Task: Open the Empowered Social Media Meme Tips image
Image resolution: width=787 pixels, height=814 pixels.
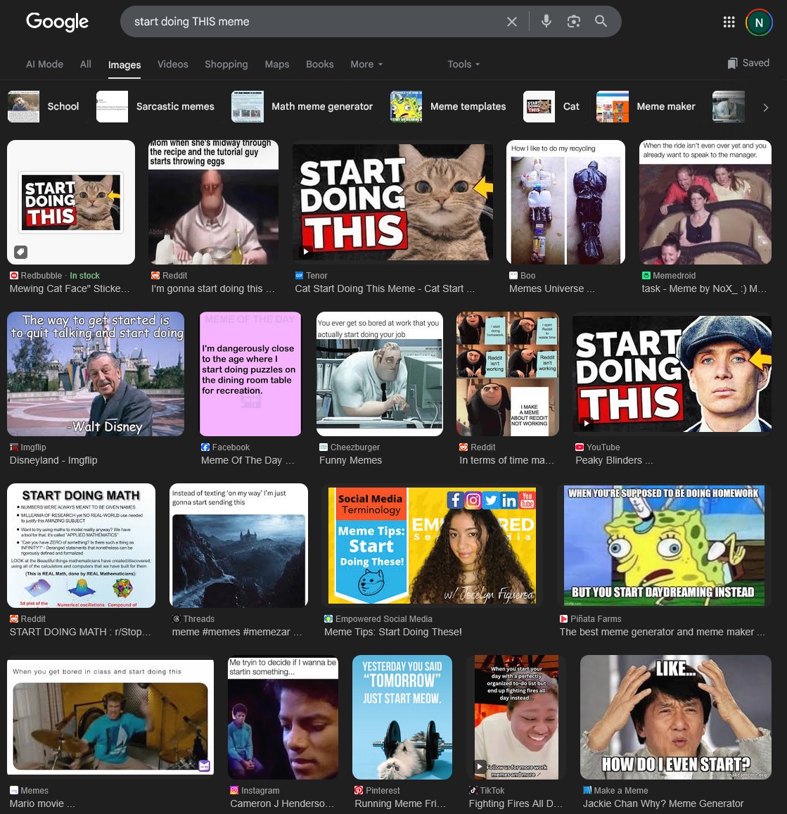Action: pos(432,546)
